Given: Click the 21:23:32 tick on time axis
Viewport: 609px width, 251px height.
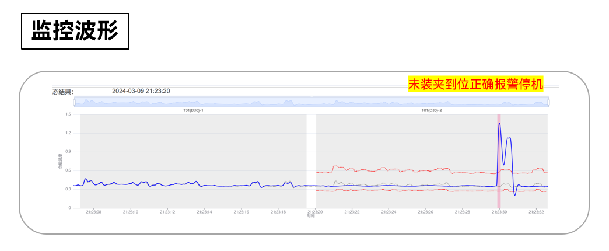Looking at the screenshot, I should tap(536, 212).
